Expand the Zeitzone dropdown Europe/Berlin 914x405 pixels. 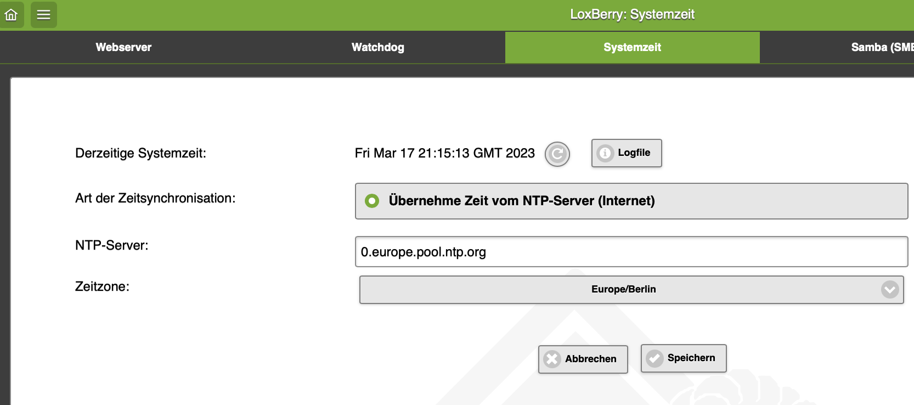[x=631, y=289]
